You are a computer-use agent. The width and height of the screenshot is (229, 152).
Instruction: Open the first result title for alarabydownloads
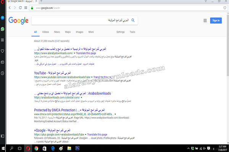tap(70, 49)
